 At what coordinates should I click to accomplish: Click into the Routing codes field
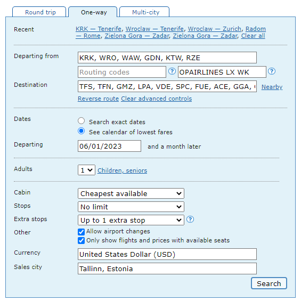pos(122,72)
